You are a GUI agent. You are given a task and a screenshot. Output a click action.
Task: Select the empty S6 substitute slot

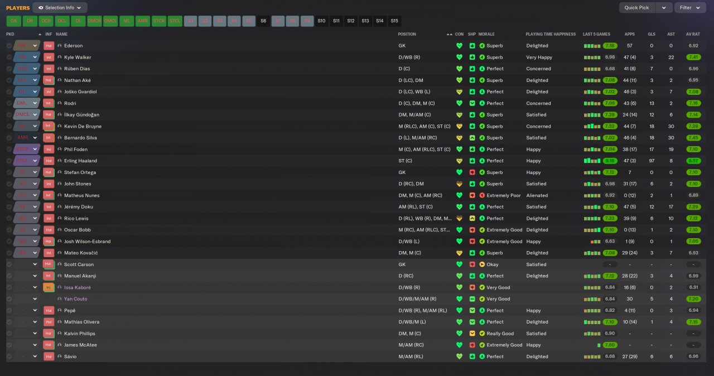(x=264, y=21)
